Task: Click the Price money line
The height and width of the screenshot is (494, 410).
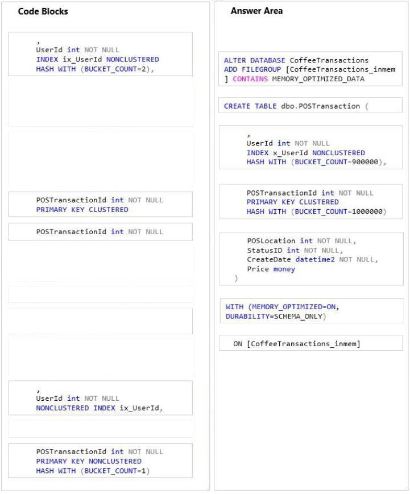Action: pos(271,269)
